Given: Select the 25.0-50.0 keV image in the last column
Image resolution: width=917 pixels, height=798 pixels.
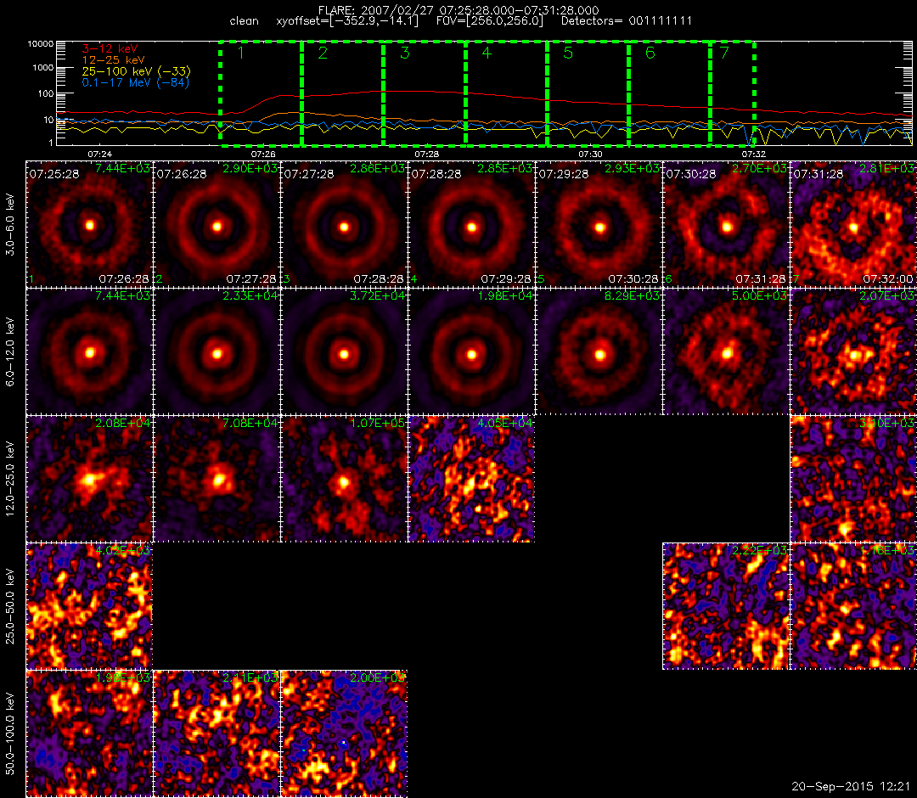Looking at the screenshot, I should (x=853, y=606).
